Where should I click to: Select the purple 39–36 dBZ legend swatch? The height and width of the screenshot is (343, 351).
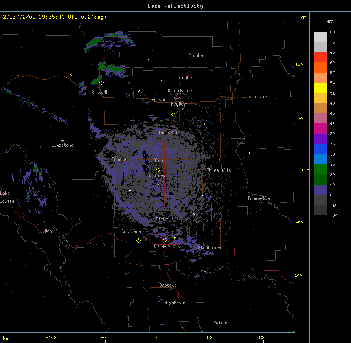[x=320, y=139]
